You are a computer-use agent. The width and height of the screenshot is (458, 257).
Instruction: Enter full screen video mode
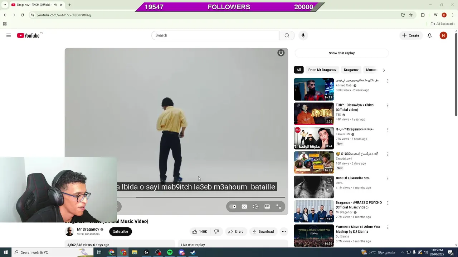[x=278, y=206]
